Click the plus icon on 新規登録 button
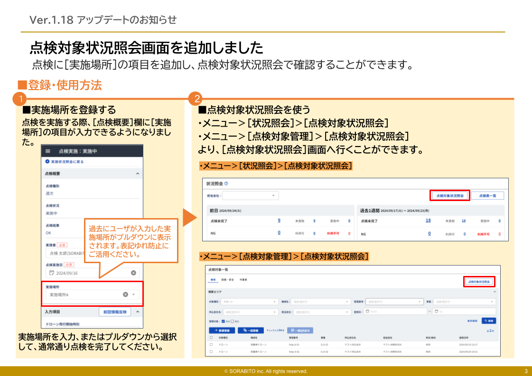This screenshot has height=376, width=532. point(215,330)
